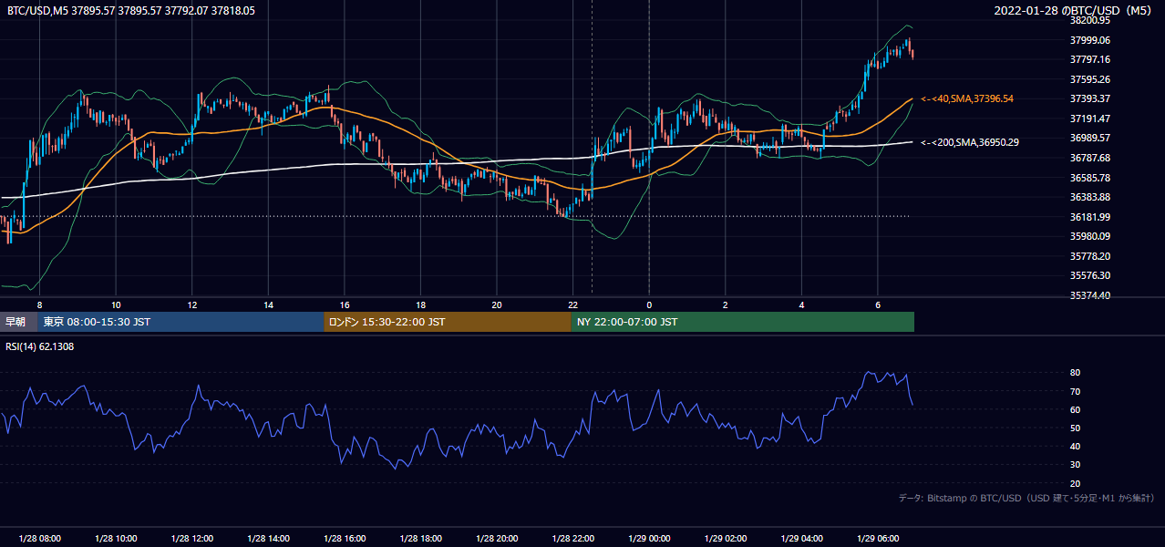Click the 1/29 04:00 time axis label
This screenshot has height=547, width=1165.
point(801,538)
